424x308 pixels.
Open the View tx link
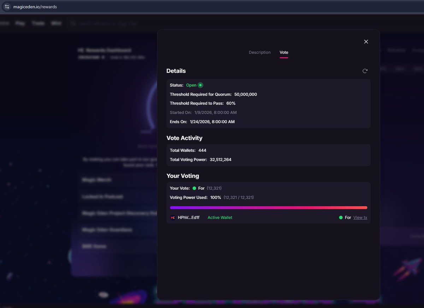(360, 217)
